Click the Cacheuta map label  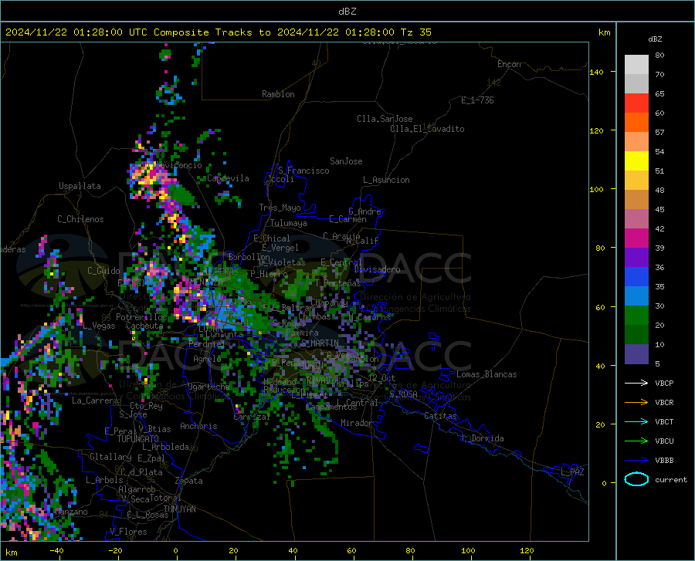tap(144, 326)
